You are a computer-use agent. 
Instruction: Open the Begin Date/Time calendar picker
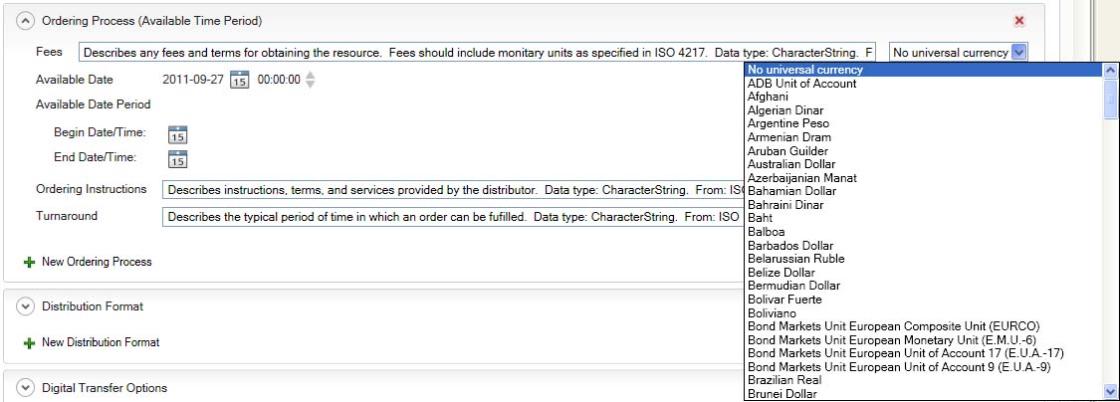tap(177, 134)
